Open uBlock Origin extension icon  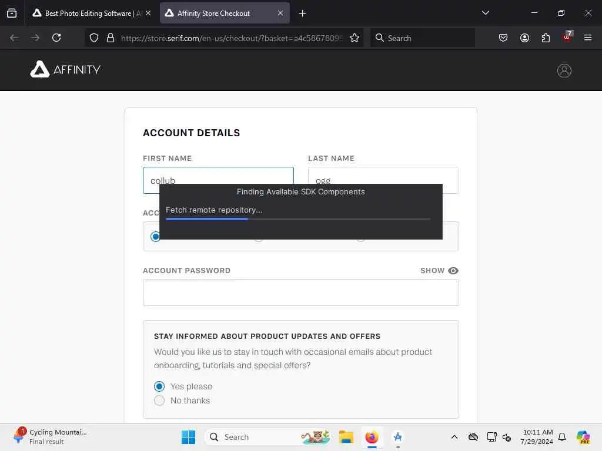click(567, 37)
